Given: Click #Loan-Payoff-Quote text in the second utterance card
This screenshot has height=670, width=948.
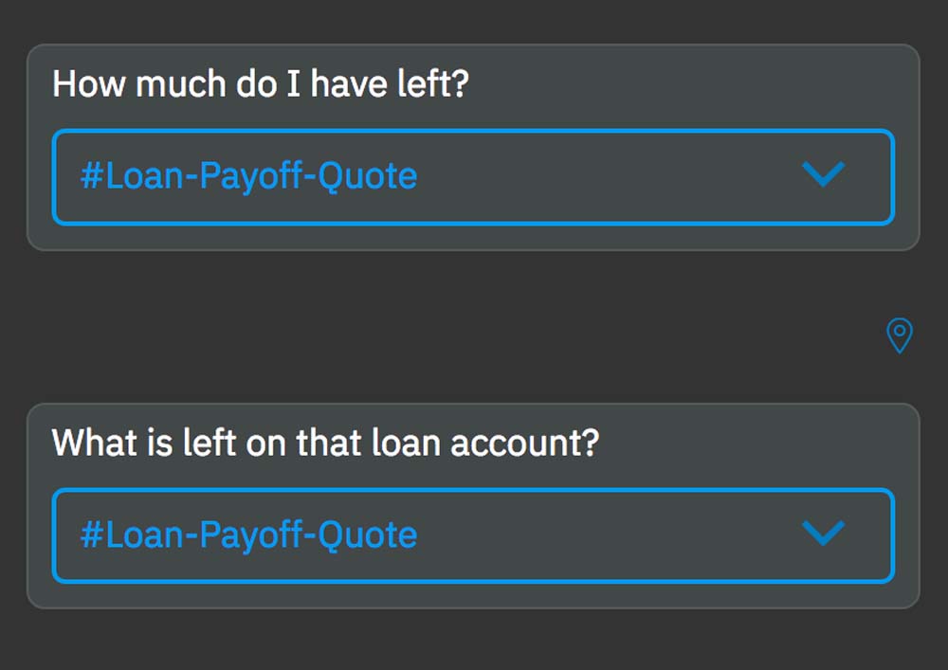Looking at the screenshot, I should pos(248,535).
